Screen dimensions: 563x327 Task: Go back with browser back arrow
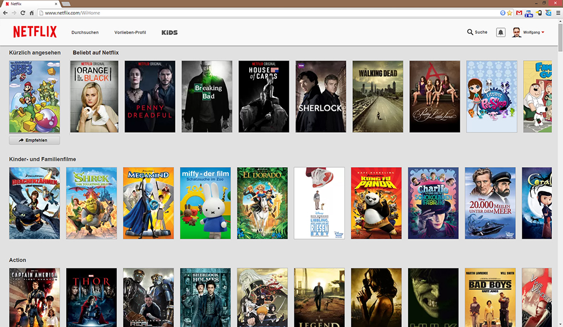click(x=5, y=13)
